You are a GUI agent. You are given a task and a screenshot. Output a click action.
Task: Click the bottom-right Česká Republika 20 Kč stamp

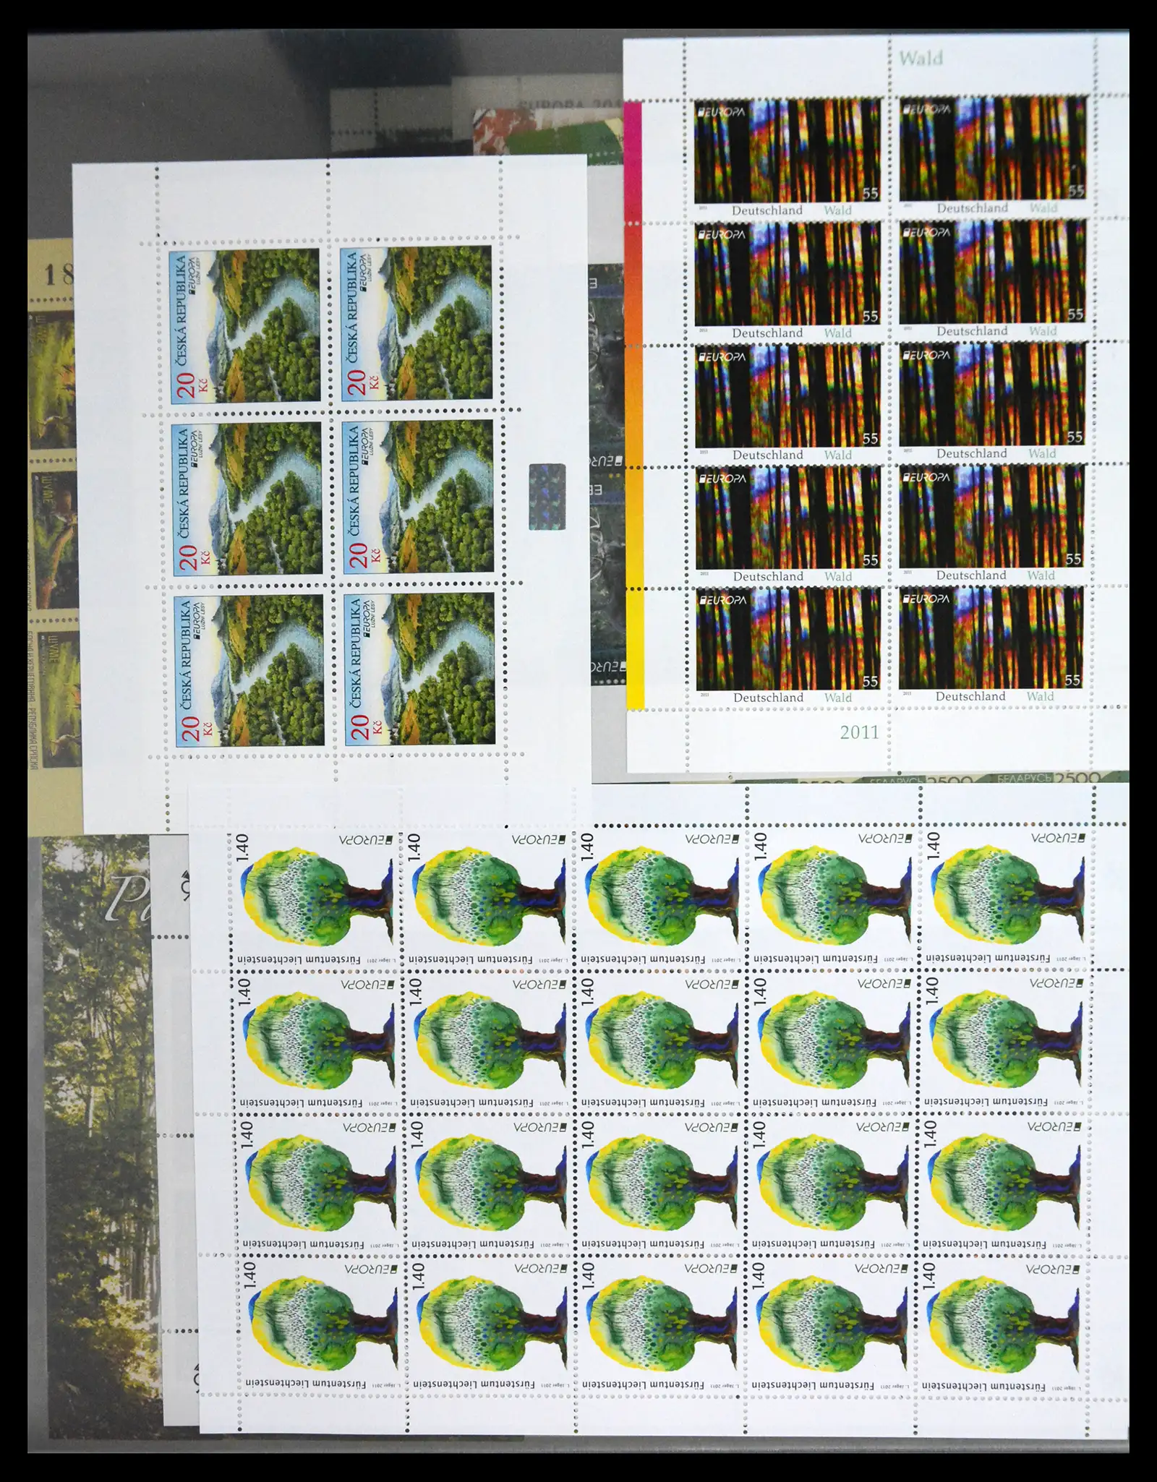(x=417, y=670)
